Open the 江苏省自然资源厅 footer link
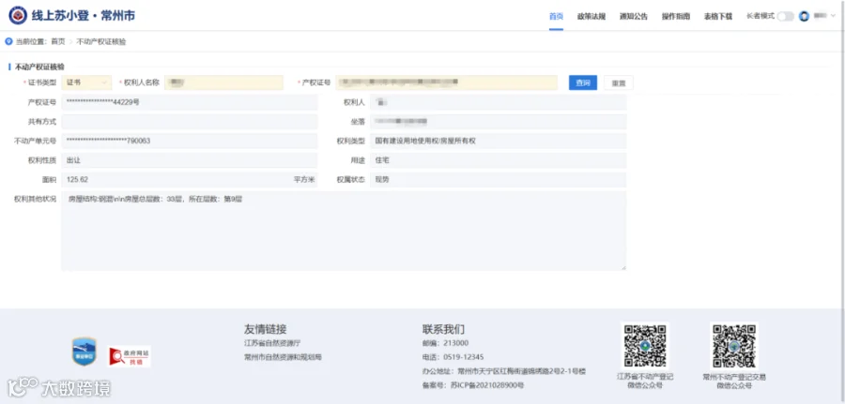Screen dimensions: 845x404 point(272,343)
